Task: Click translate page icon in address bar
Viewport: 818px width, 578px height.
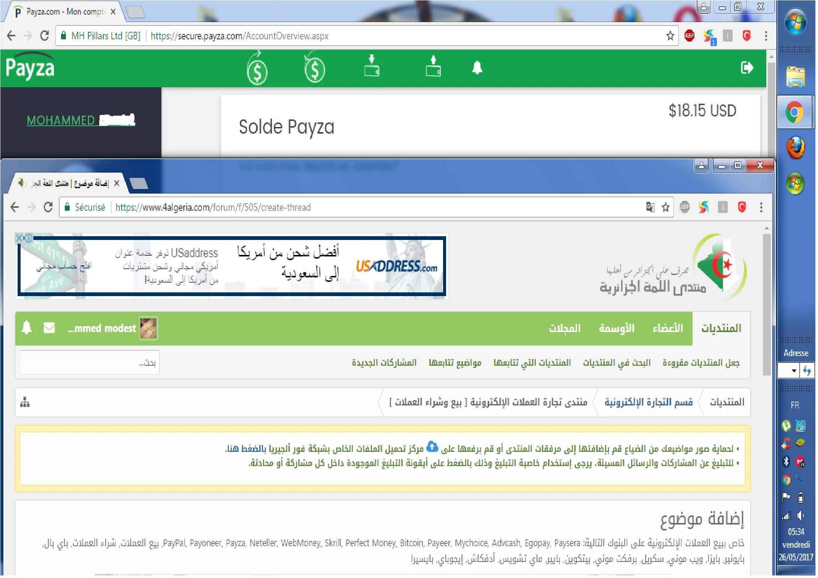Action: tap(650, 207)
